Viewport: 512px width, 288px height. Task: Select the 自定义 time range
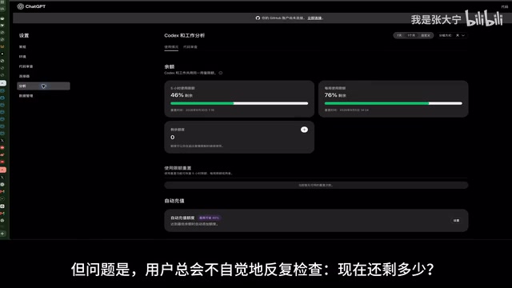coord(425,35)
